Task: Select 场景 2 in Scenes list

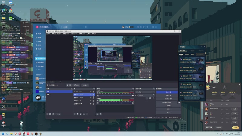Action: [x=59, y=95]
